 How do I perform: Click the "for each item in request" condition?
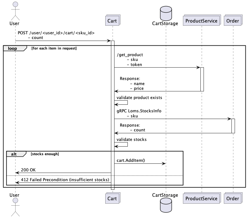[x=54, y=49]
